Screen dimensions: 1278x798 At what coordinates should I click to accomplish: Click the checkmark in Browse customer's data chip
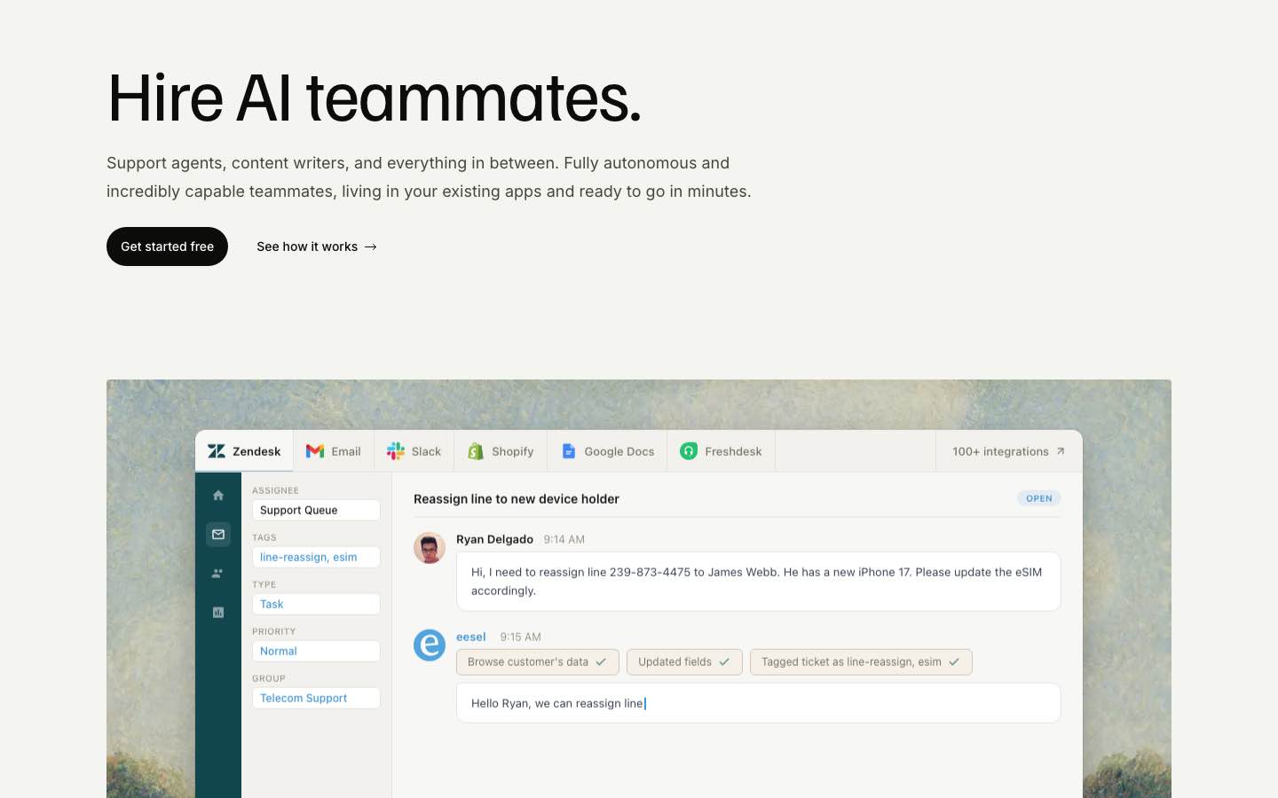[601, 662]
